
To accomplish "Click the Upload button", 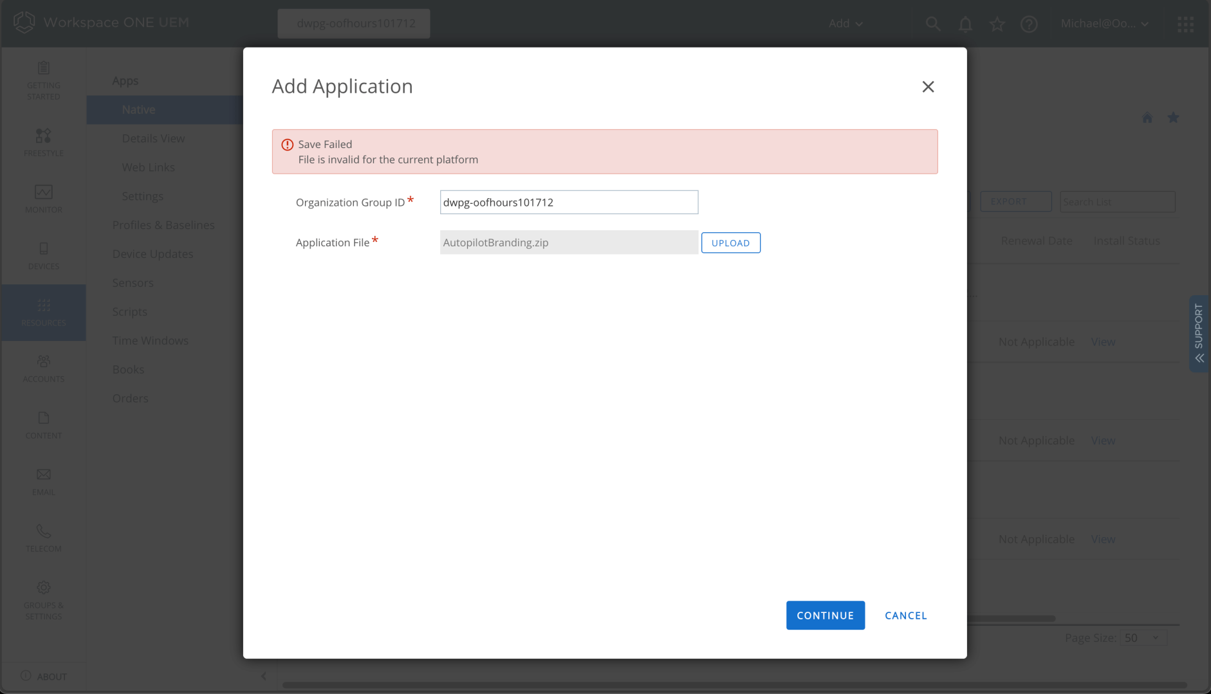I will 730,243.
